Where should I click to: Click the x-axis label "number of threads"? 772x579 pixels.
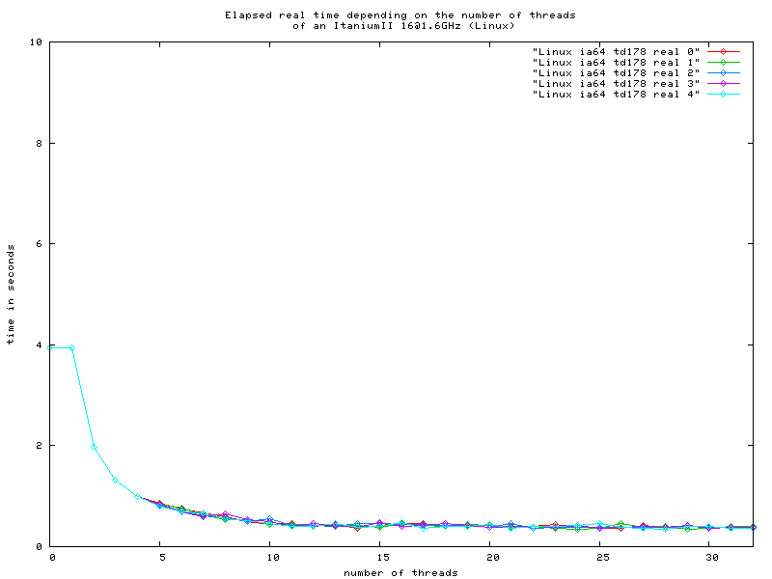coord(400,573)
